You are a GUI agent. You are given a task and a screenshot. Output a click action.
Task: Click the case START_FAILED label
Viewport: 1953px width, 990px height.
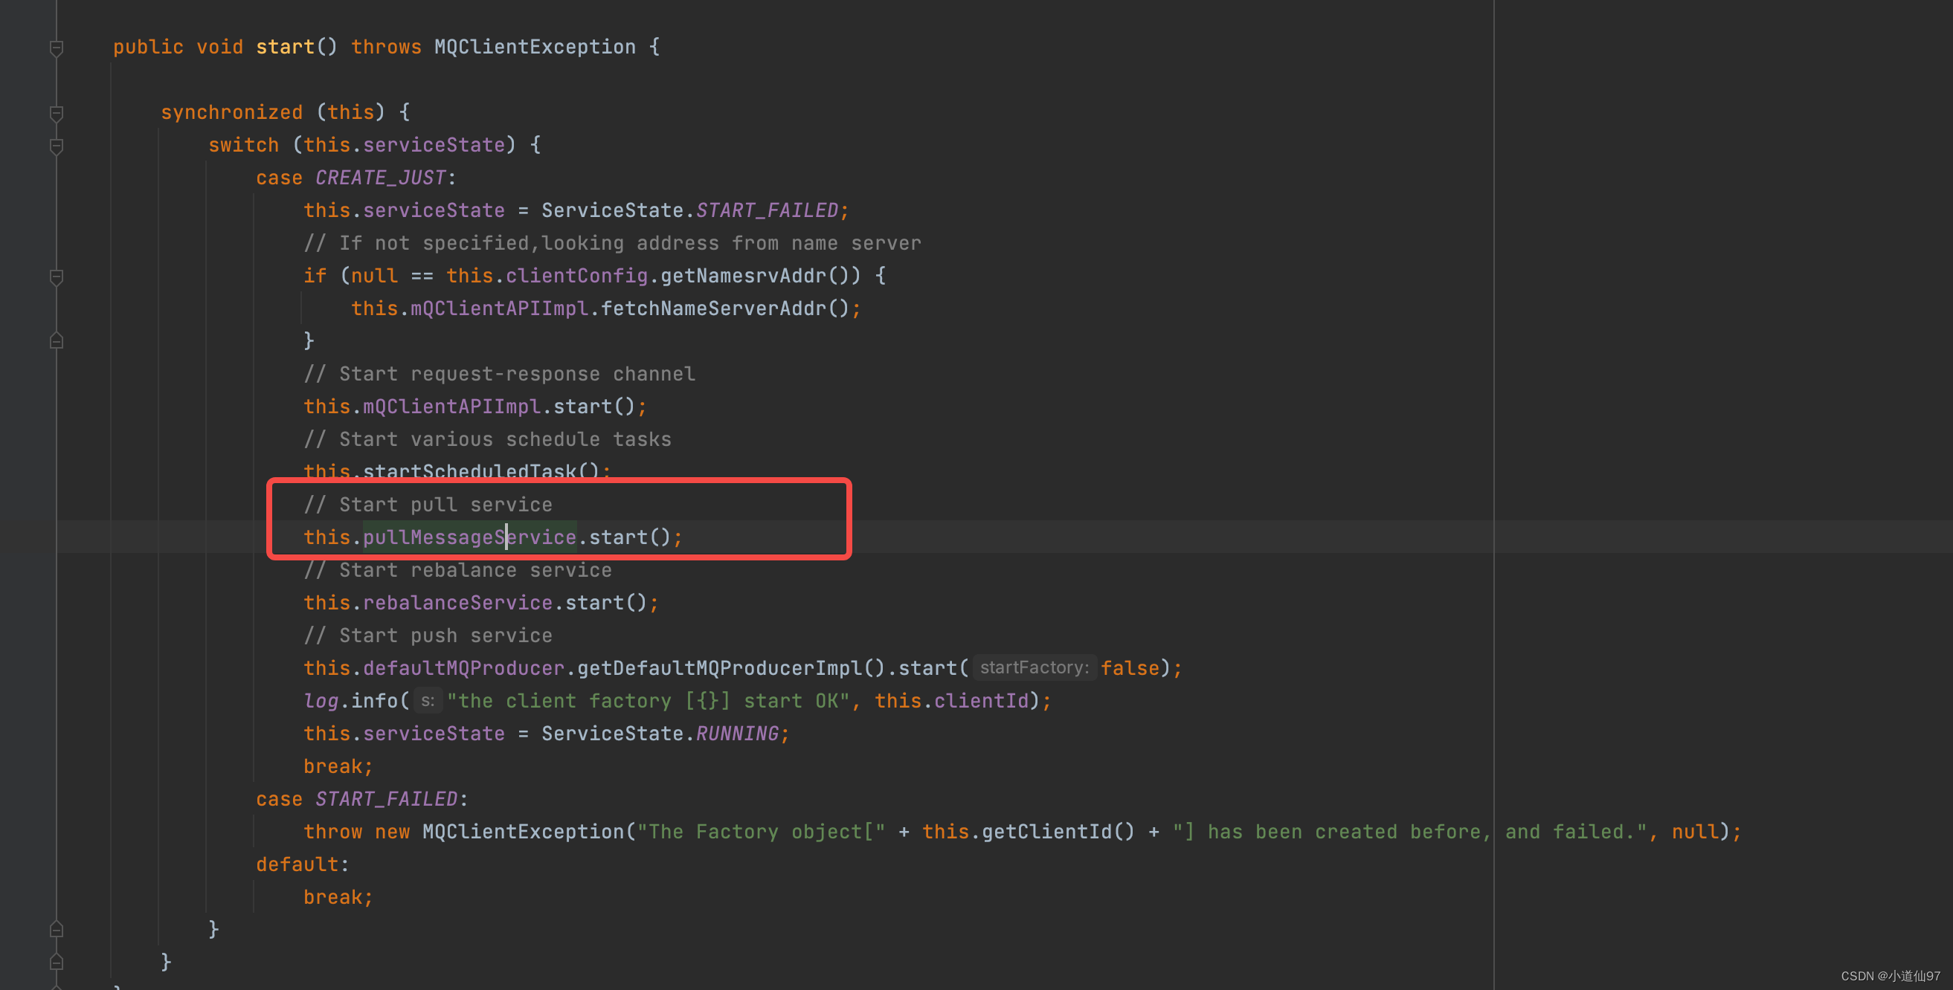pyautogui.click(x=361, y=798)
